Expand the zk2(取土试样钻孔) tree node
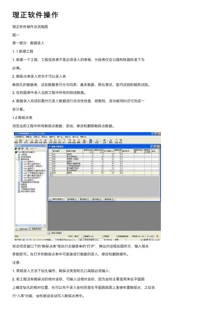 (x=19, y=164)
